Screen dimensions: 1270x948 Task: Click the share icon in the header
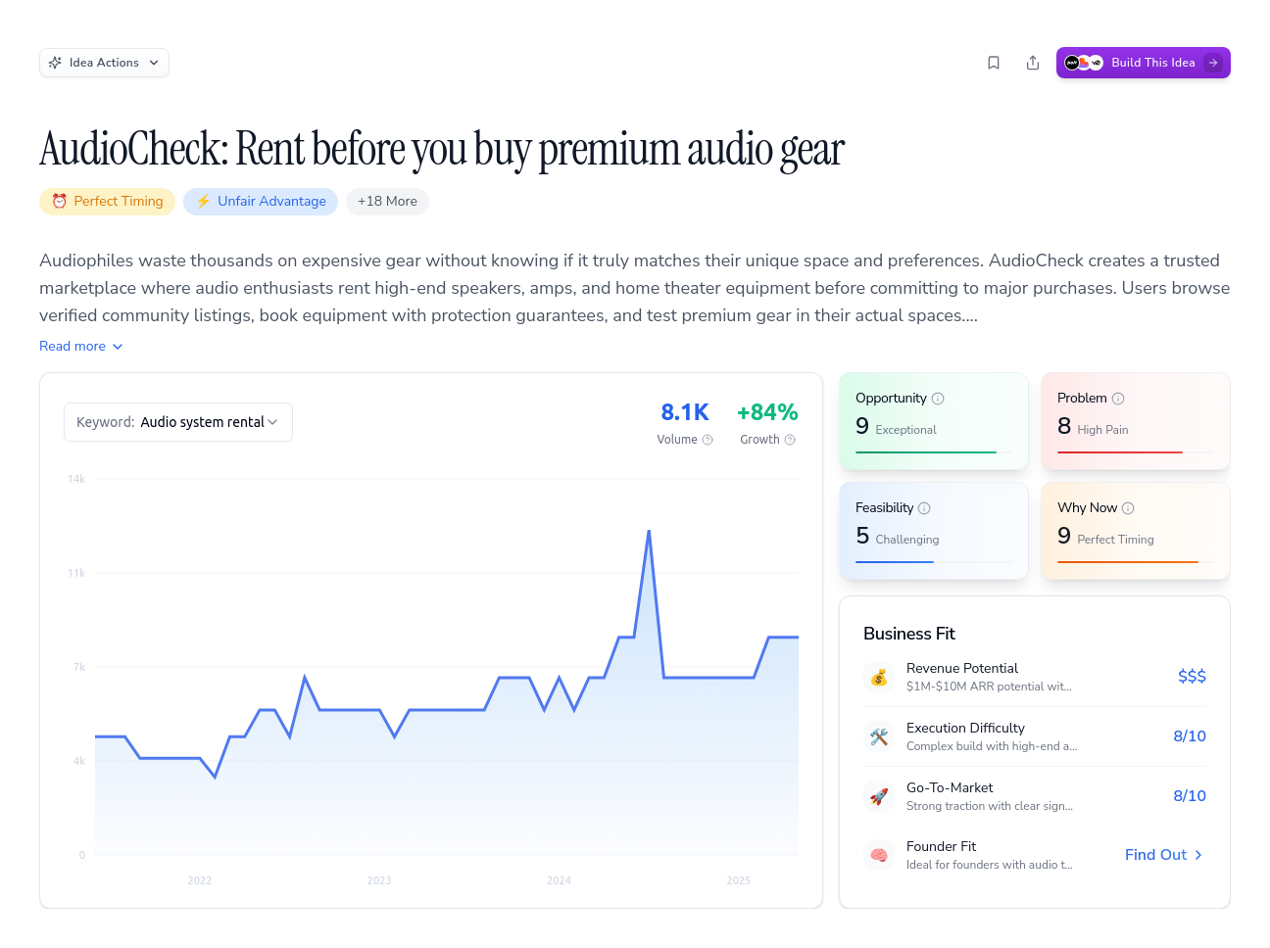pyautogui.click(x=1033, y=63)
